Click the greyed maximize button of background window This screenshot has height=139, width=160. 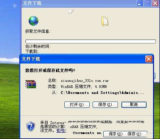point(147,3)
